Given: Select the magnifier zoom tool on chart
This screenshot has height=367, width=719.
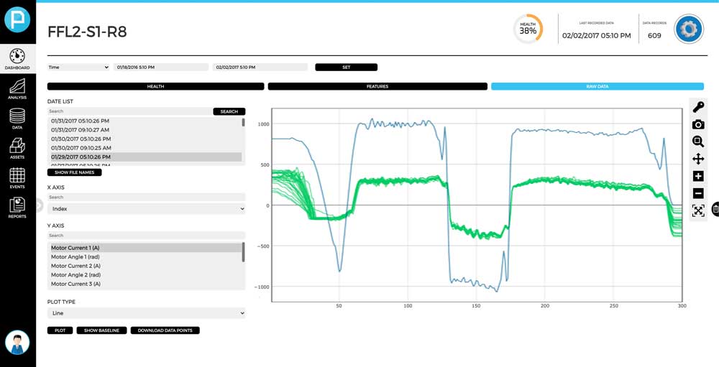Looking at the screenshot, I should tap(697, 141).
